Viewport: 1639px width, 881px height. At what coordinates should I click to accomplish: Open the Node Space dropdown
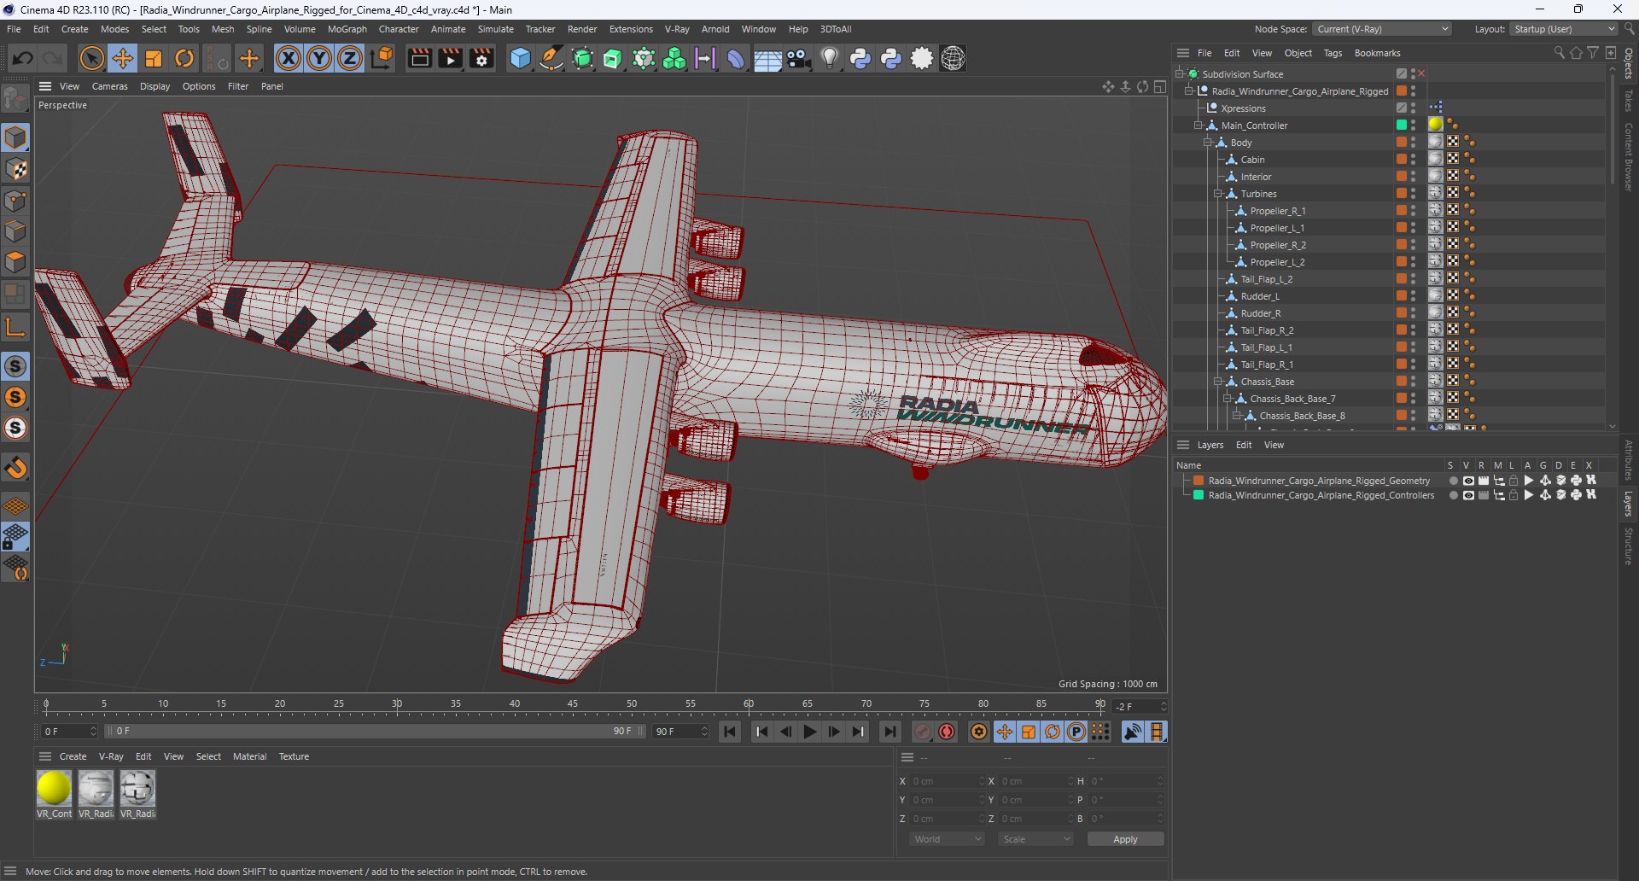pyautogui.click(x=1382, y=29)
